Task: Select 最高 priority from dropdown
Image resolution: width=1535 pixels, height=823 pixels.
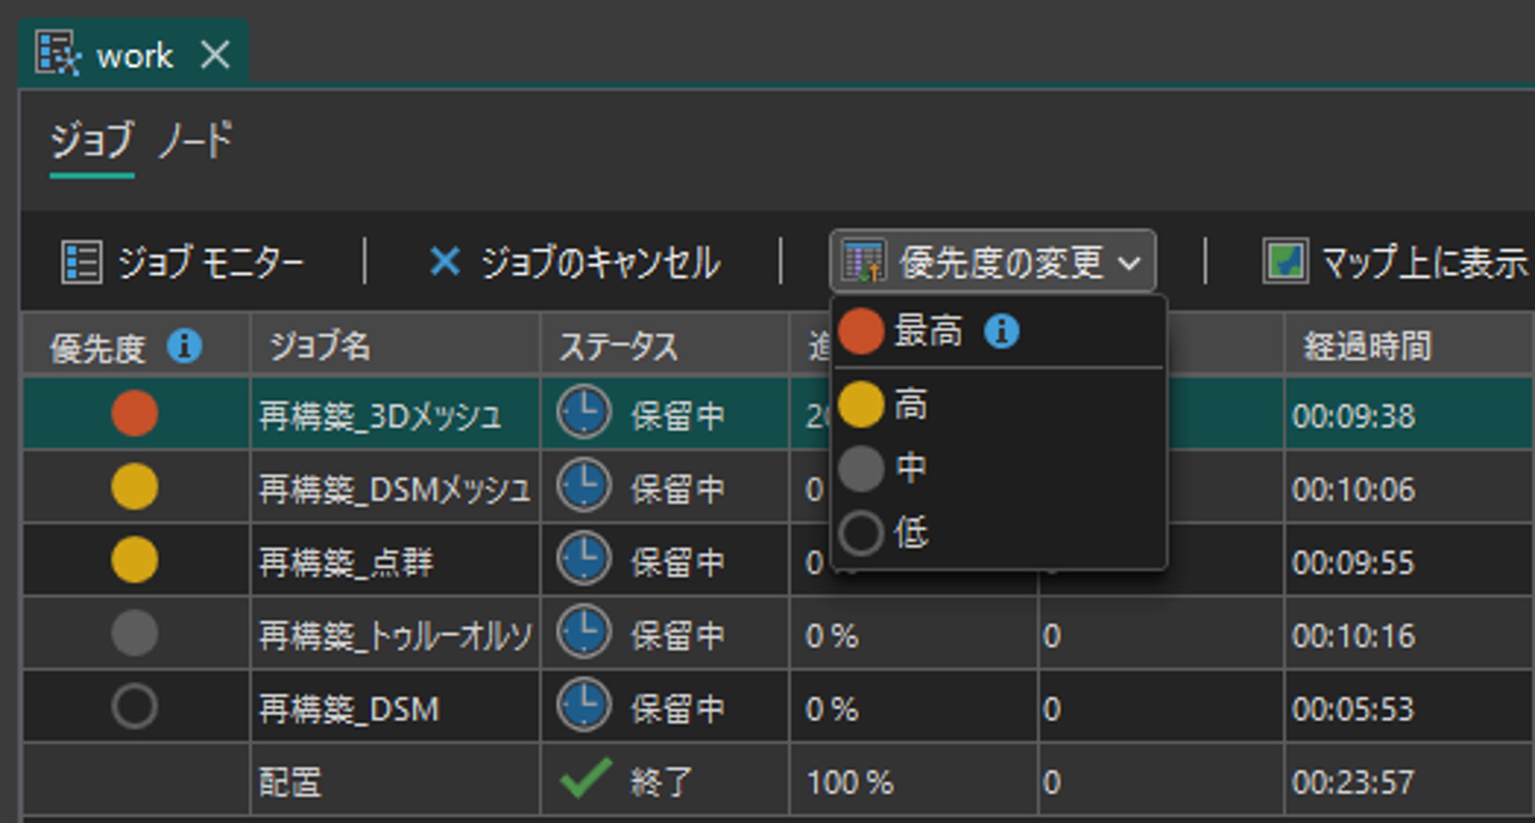Action: (928, 331)
